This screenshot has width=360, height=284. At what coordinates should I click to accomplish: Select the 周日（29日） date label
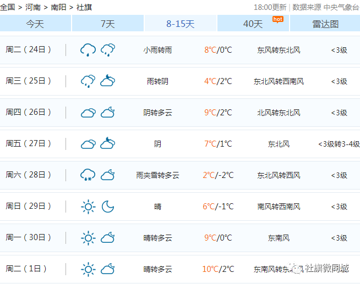[x=28, y=206]
